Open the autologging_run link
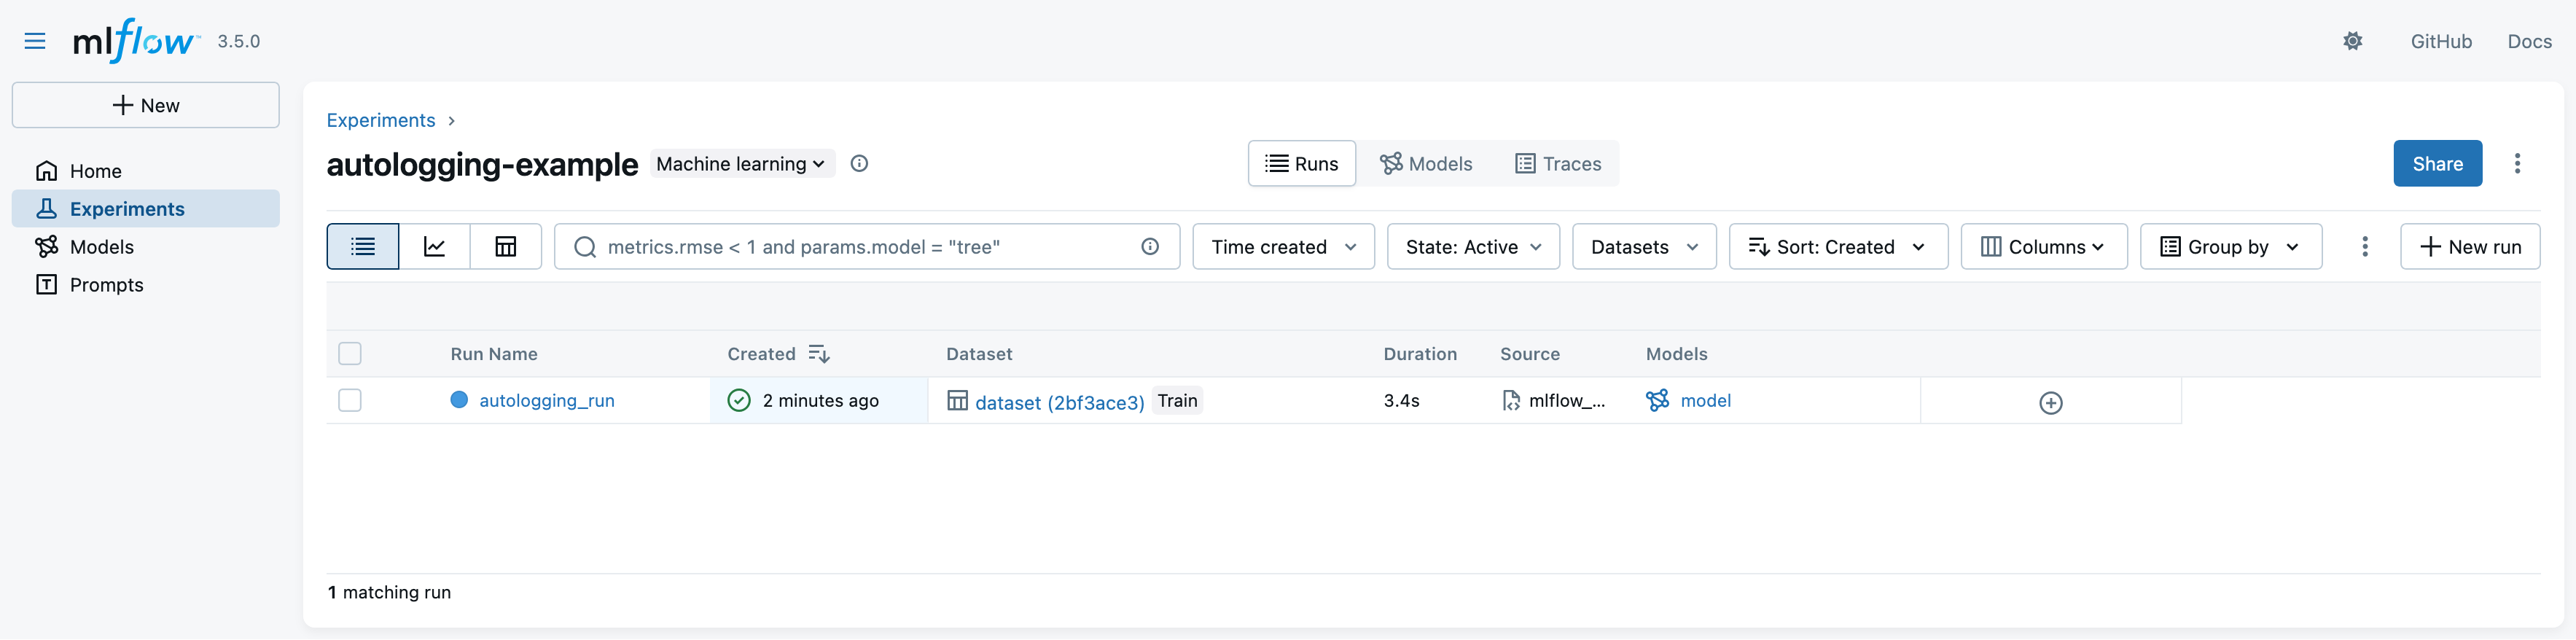Viewport: 2576px width, 640px height. [x=546, y=401]
